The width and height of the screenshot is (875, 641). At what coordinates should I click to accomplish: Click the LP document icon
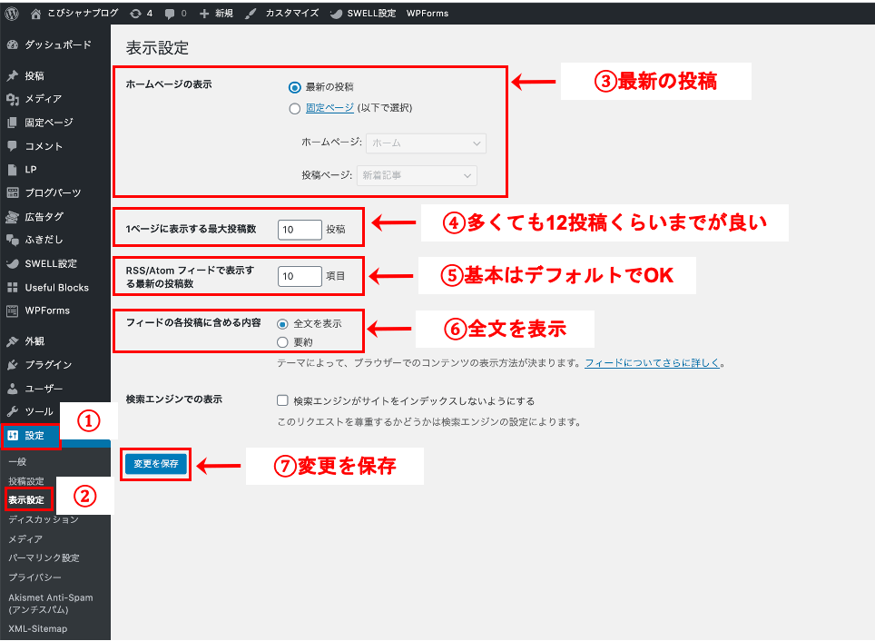[x=13, y=170]
